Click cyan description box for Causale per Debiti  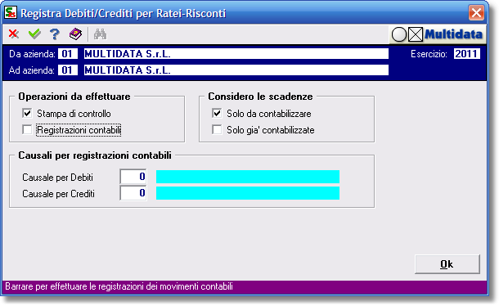248,177
